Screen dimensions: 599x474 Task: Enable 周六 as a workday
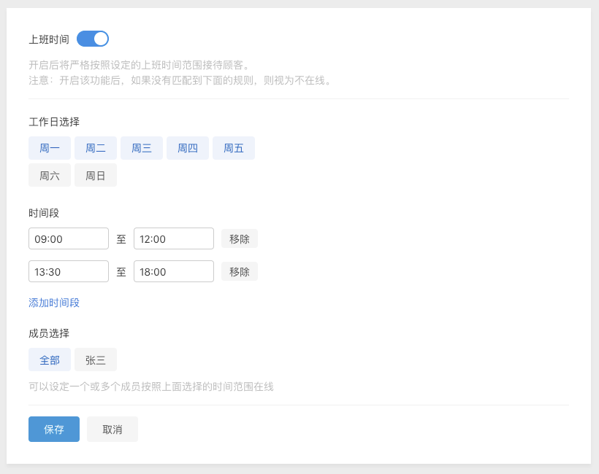click(x=50, y=175)
